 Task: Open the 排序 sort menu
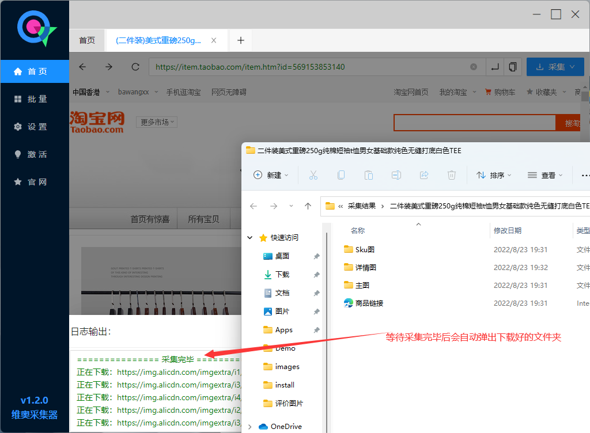[494, 175]
